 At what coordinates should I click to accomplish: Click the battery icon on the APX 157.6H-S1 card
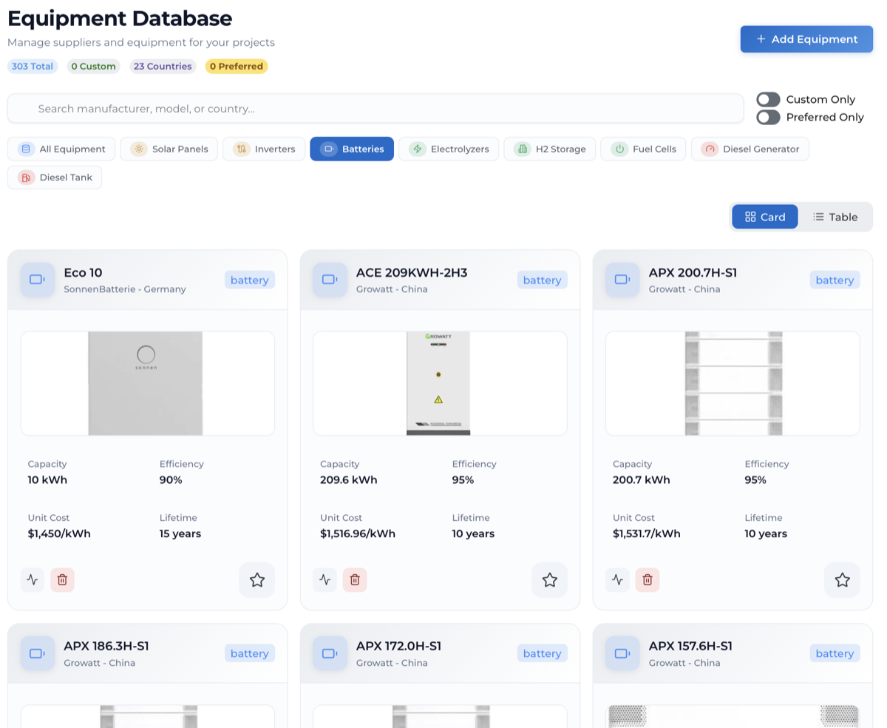tap(622, 653)
